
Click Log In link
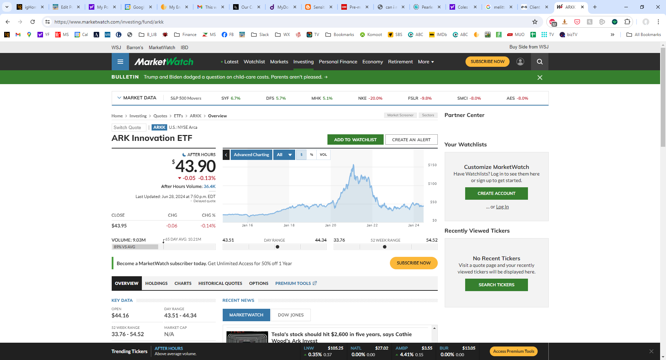click(502, 207)
